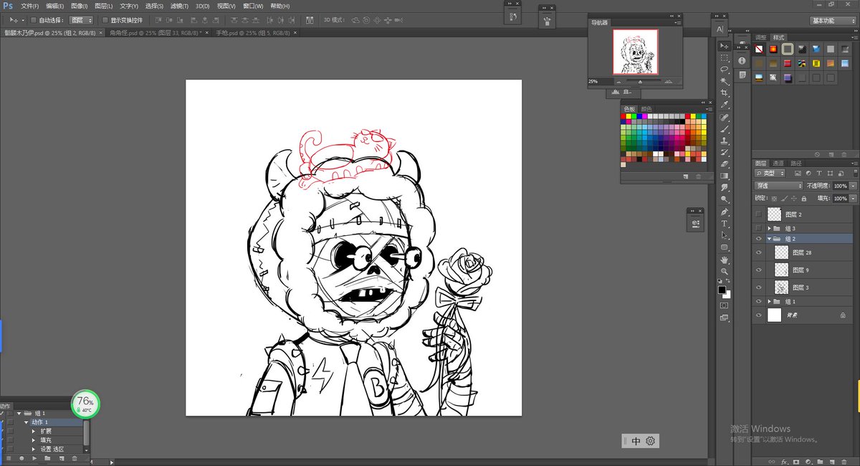Change screen mode icon in toolbar
The height and width of the screenshot is (466, 860).
pyautogui.click(x=725, y=318)
